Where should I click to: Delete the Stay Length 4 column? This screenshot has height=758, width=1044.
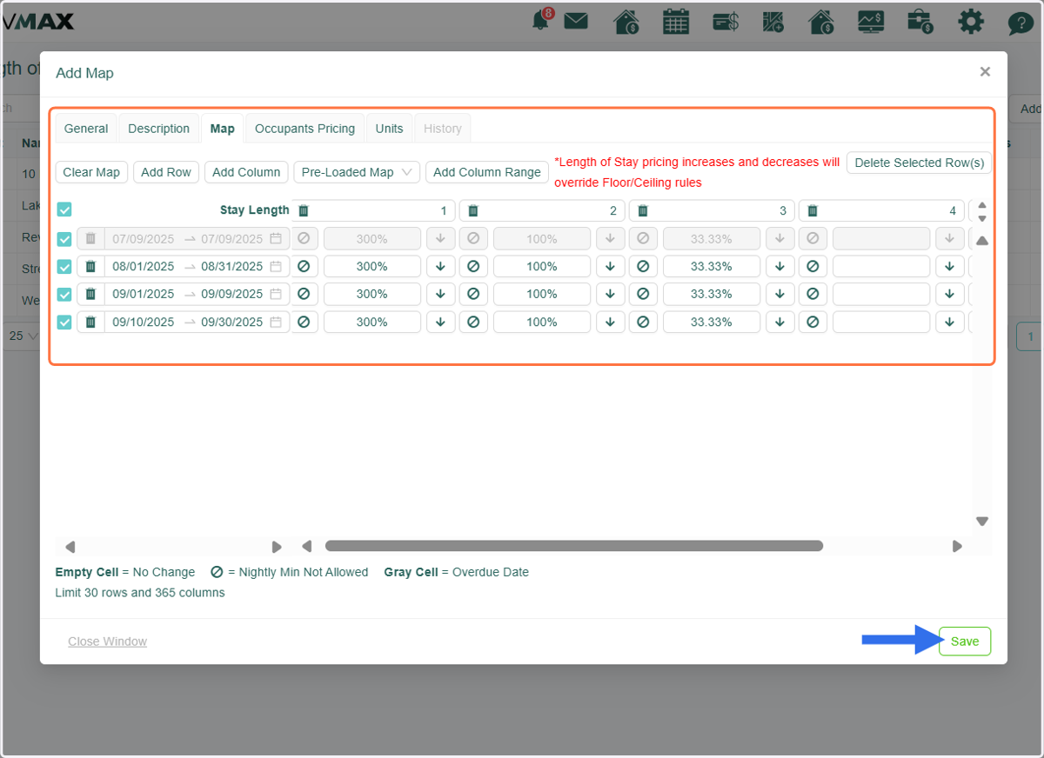pyautogui.click(x=813, y=210)
